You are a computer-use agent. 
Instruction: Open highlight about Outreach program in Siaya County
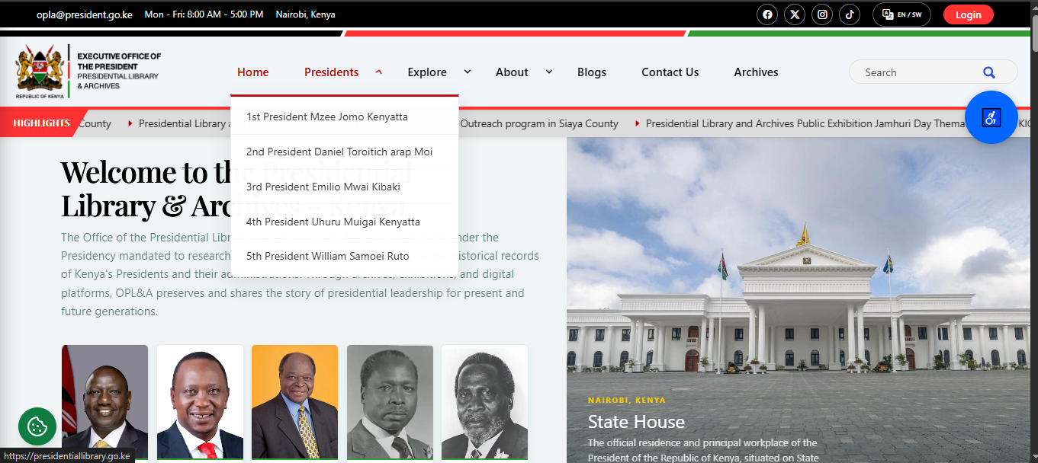point(539,123)
